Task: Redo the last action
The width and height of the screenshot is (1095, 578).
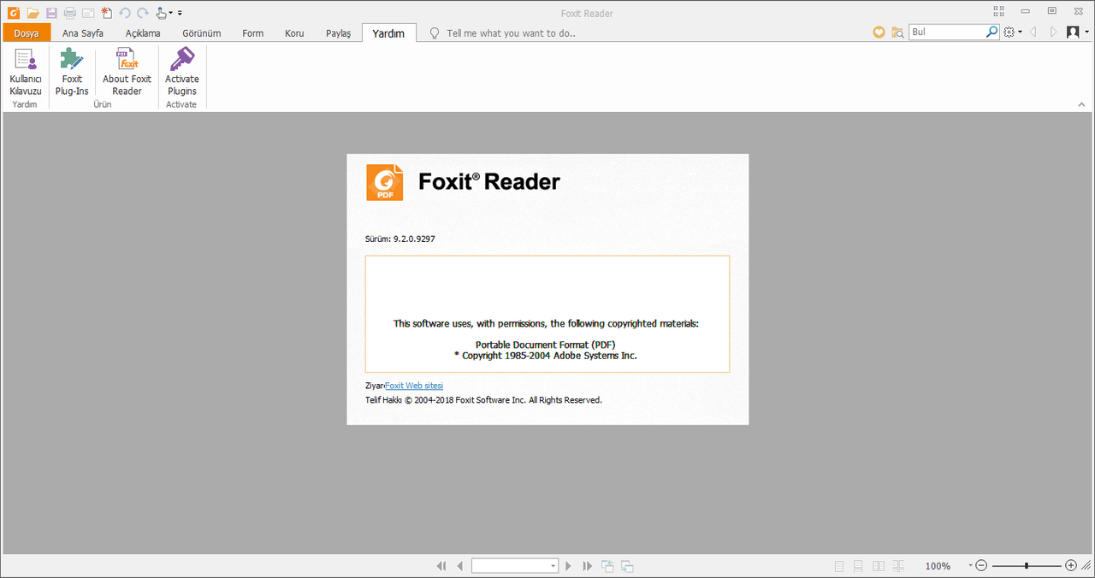Action: click(143, 13)
